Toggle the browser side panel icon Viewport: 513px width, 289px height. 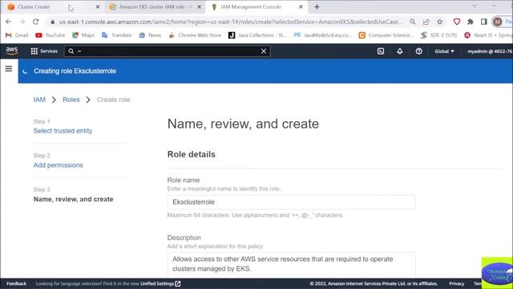[x=484, y=22]
